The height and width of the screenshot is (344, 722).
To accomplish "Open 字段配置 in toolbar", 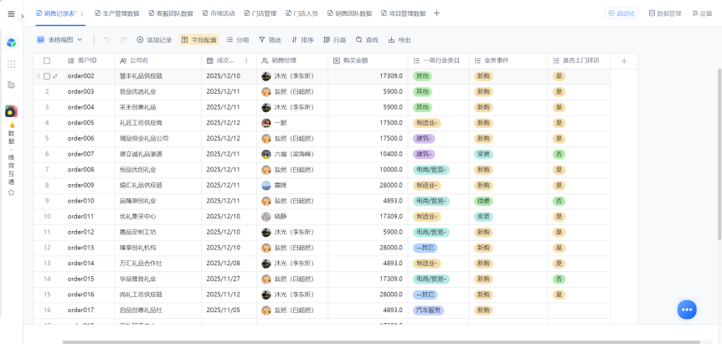I will [x=199, y=40].
